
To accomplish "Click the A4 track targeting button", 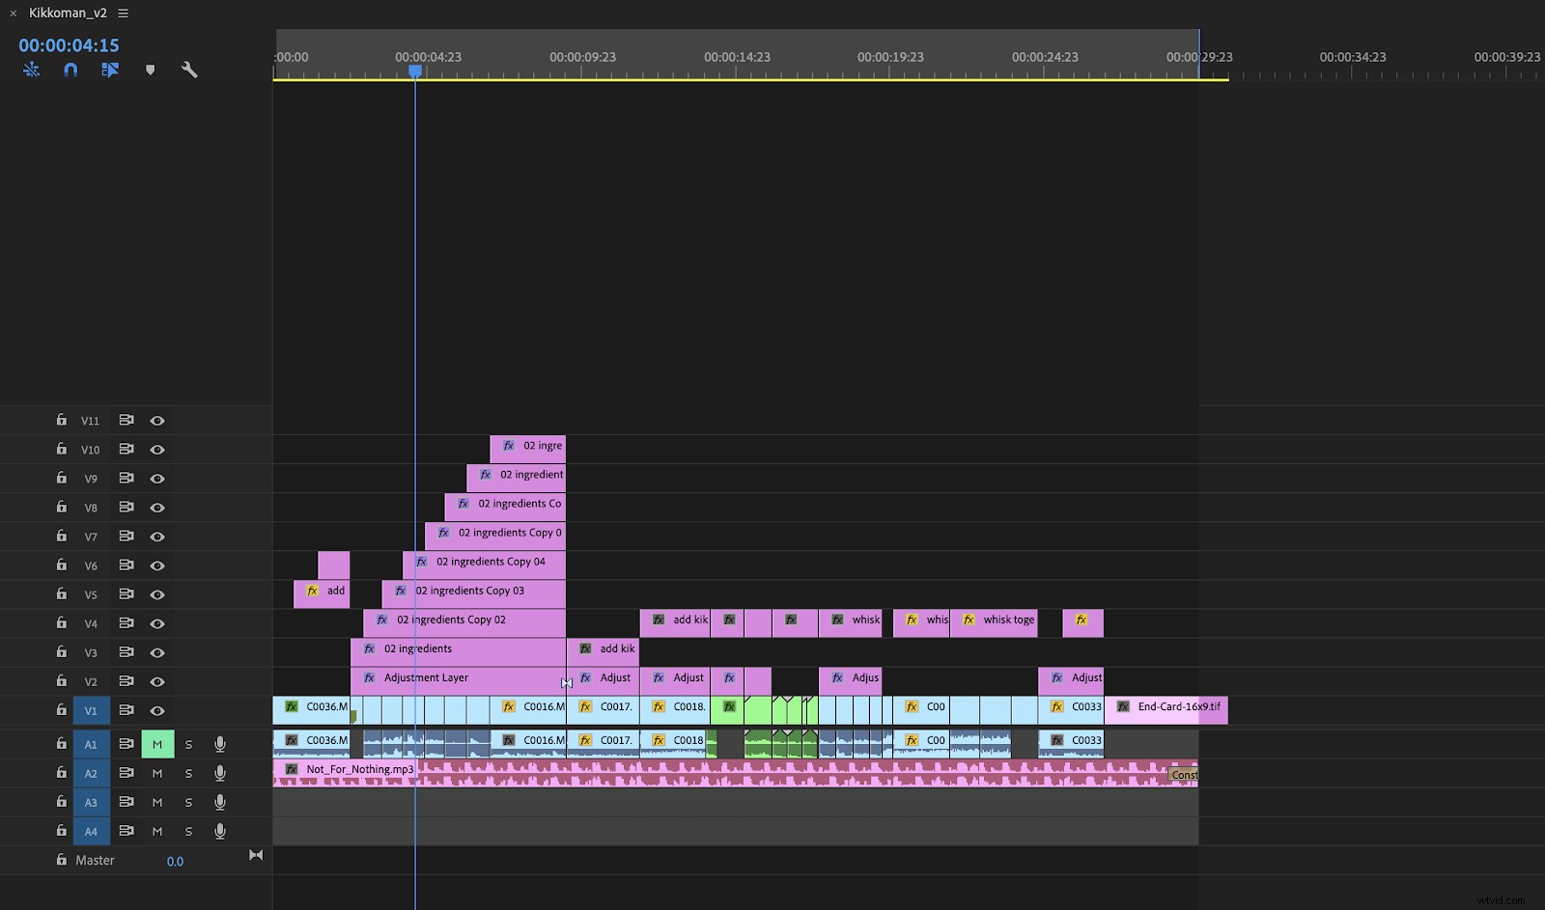I will pos(91,831).
